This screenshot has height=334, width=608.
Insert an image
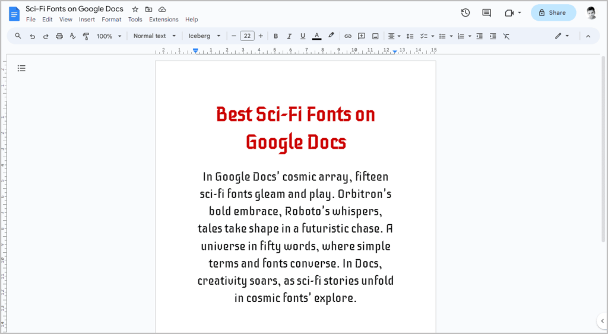[375, 36]
